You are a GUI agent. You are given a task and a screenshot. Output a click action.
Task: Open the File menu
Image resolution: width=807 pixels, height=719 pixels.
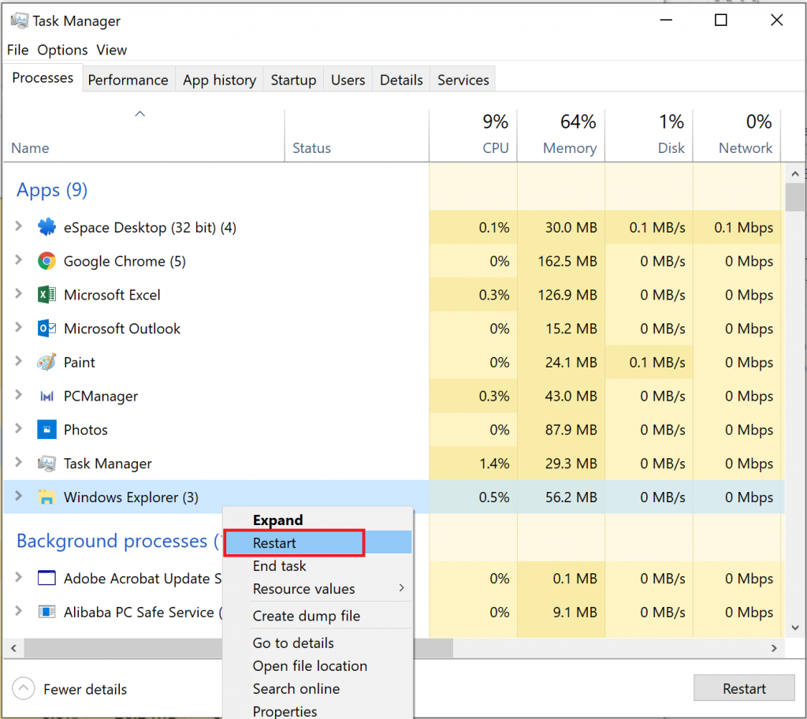click(x=17, y=50)
